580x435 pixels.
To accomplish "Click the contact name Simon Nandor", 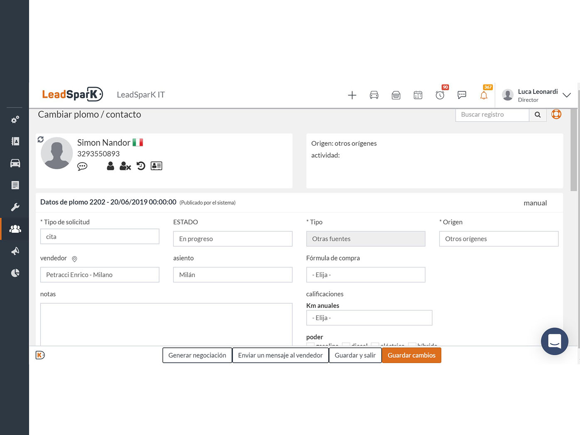I will point(104,143).
